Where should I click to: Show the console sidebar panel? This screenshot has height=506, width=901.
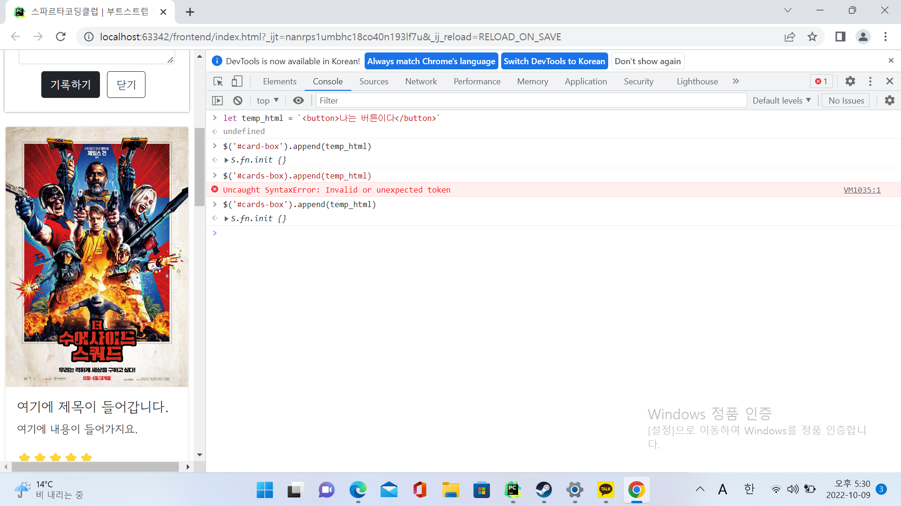(217, 100)
